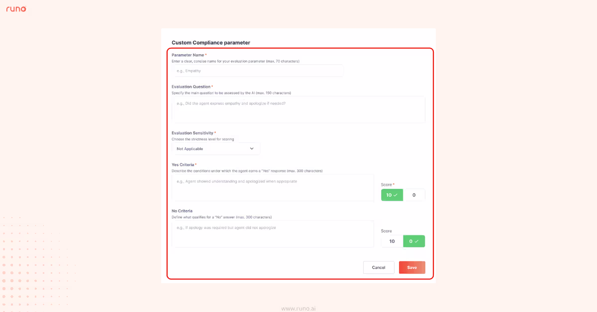The height and width of the screenshot is (312, 597).
Task: Select score 10 for No Criteria
Action: pyautogui.click(x=392, y=241)
